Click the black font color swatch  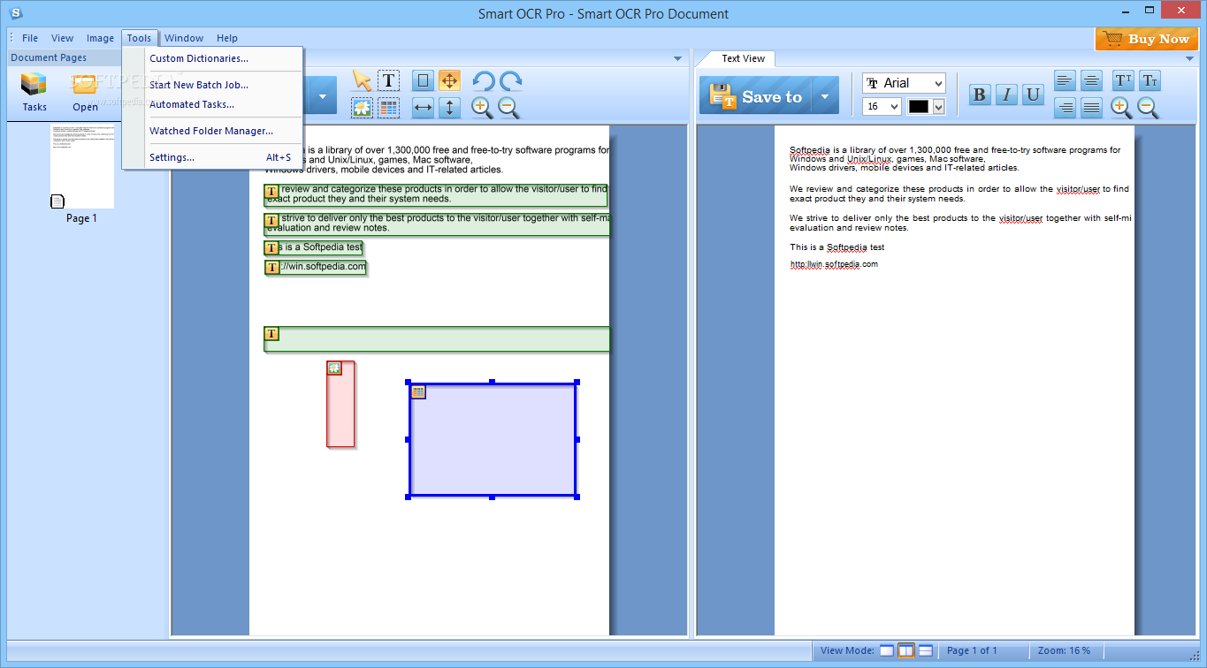tap(920, 107)
